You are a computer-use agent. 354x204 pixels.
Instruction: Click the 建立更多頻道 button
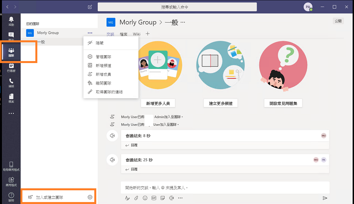tap(220, 103)
